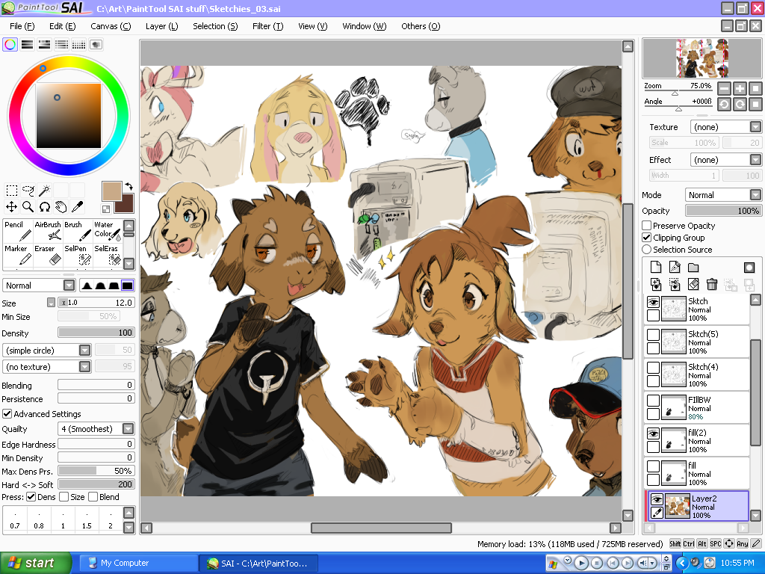Enable the Press Size checkbox
Image resolution: width=765 pixels, height=574 pixels.
pos(64,497)
